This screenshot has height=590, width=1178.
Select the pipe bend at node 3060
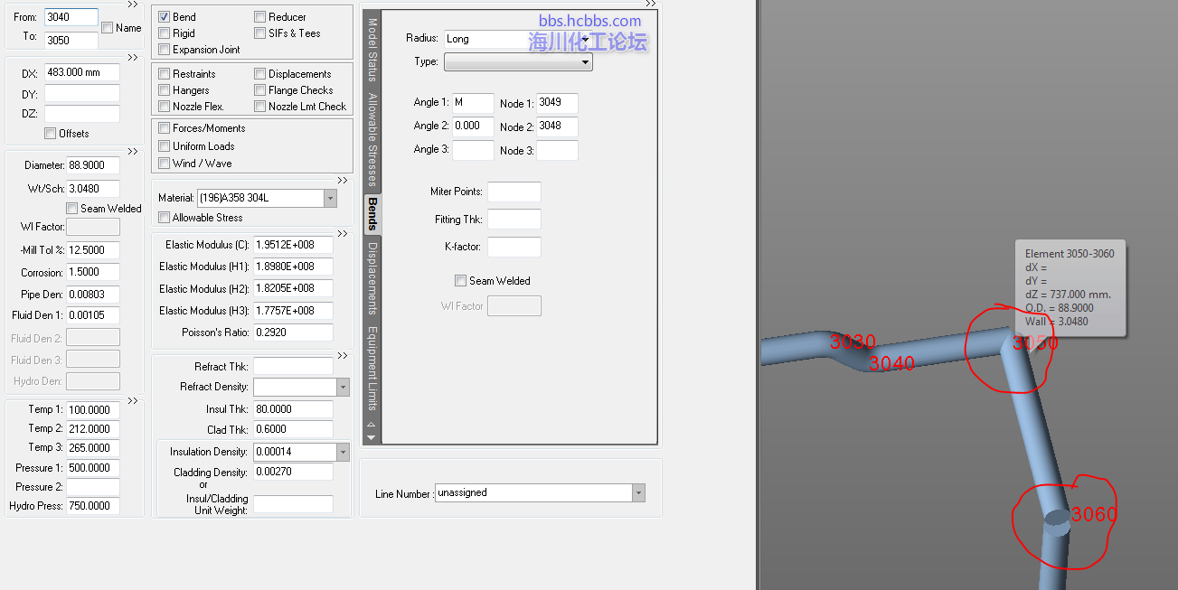[x=1056, y=520]
